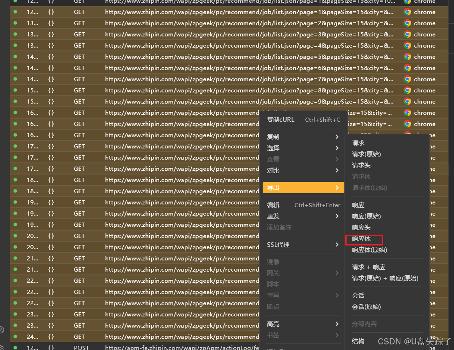Expand the 导出 submenu chevron
The image size is (454, 350).
(337, 188)
